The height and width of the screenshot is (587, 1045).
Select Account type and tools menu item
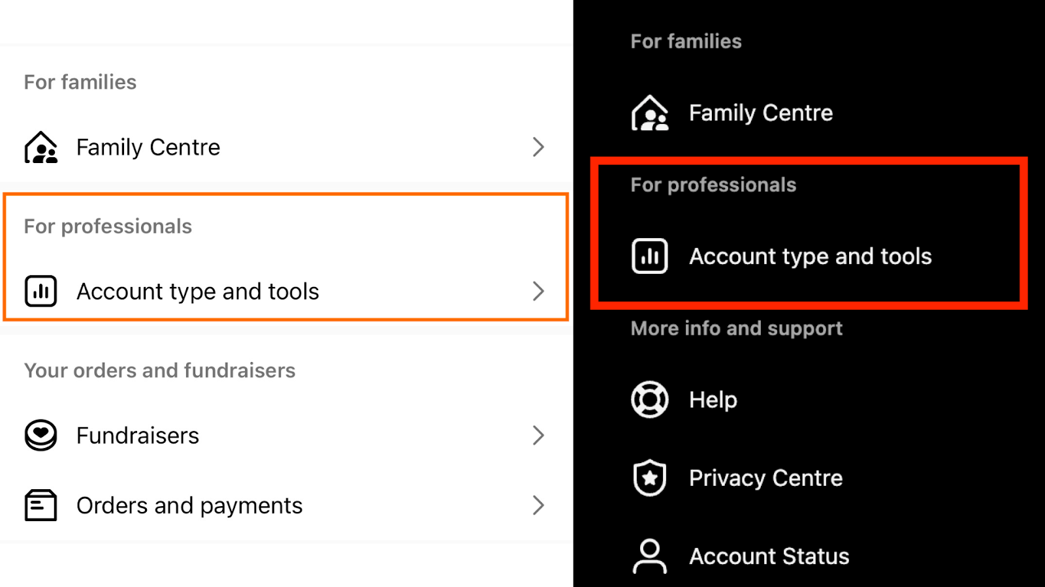click(197, 292)
